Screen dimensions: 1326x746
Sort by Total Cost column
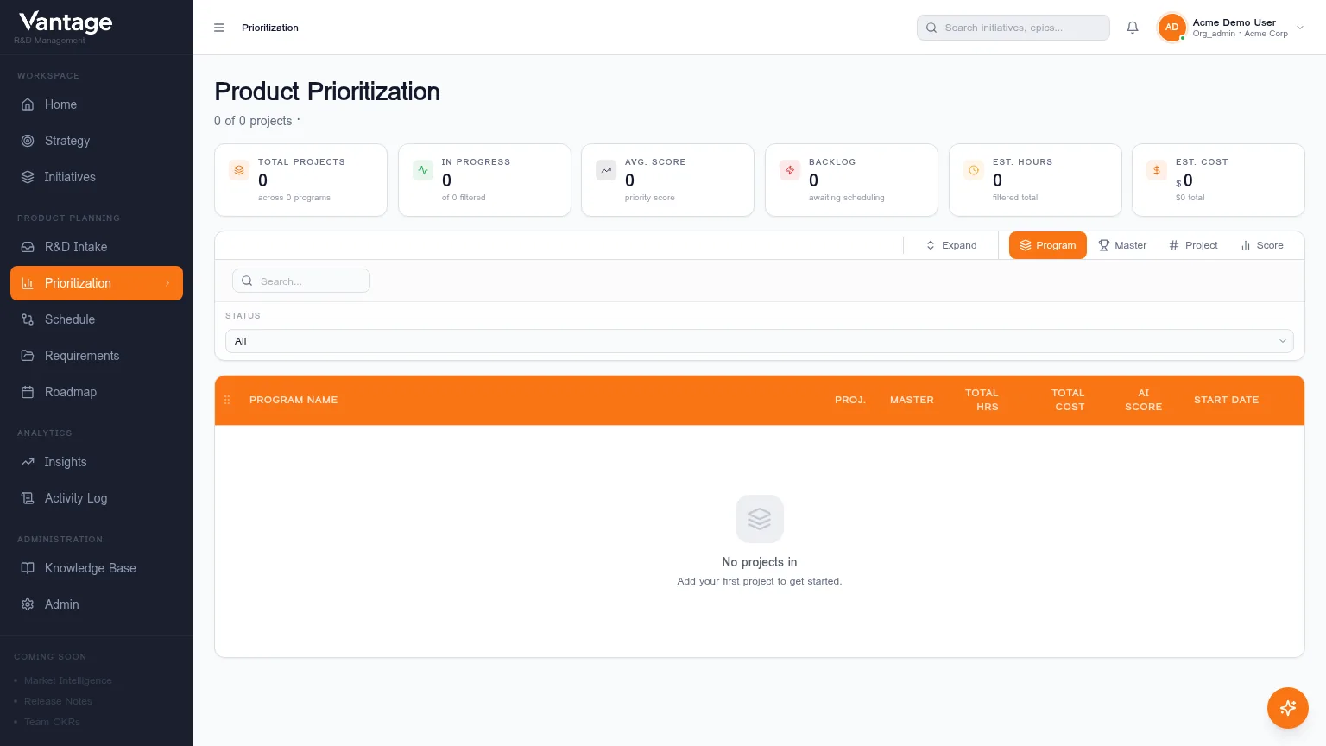tap(1069, 400)
